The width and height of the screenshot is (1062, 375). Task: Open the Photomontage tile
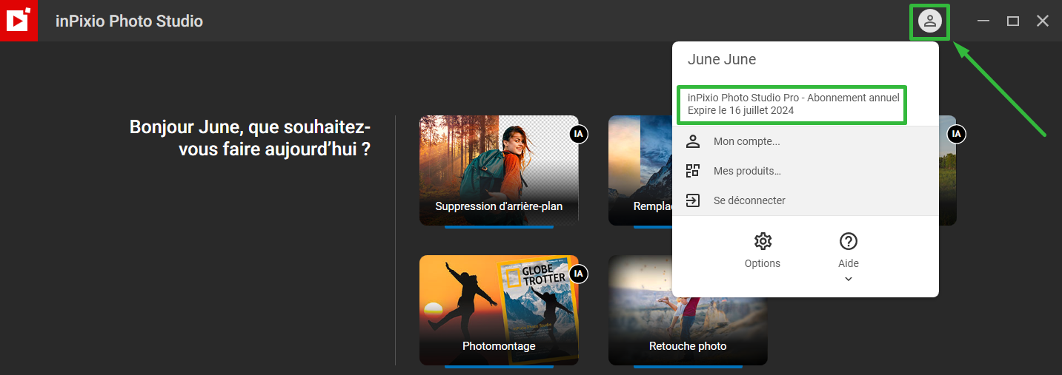point(499,310)
